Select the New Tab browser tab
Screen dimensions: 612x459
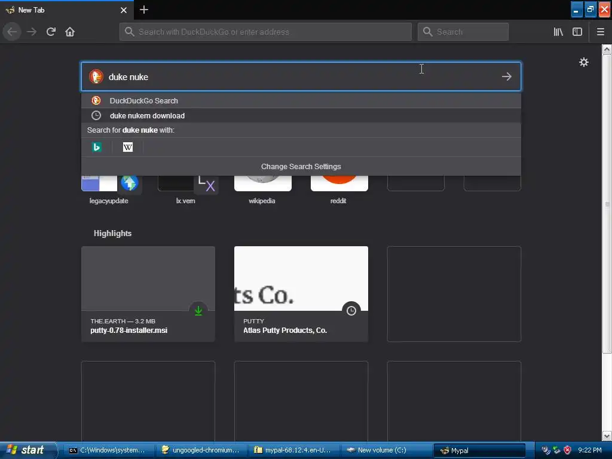point(67,10)
